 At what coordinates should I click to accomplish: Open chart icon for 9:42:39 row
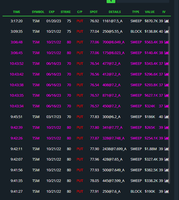[x=167, y=128]
